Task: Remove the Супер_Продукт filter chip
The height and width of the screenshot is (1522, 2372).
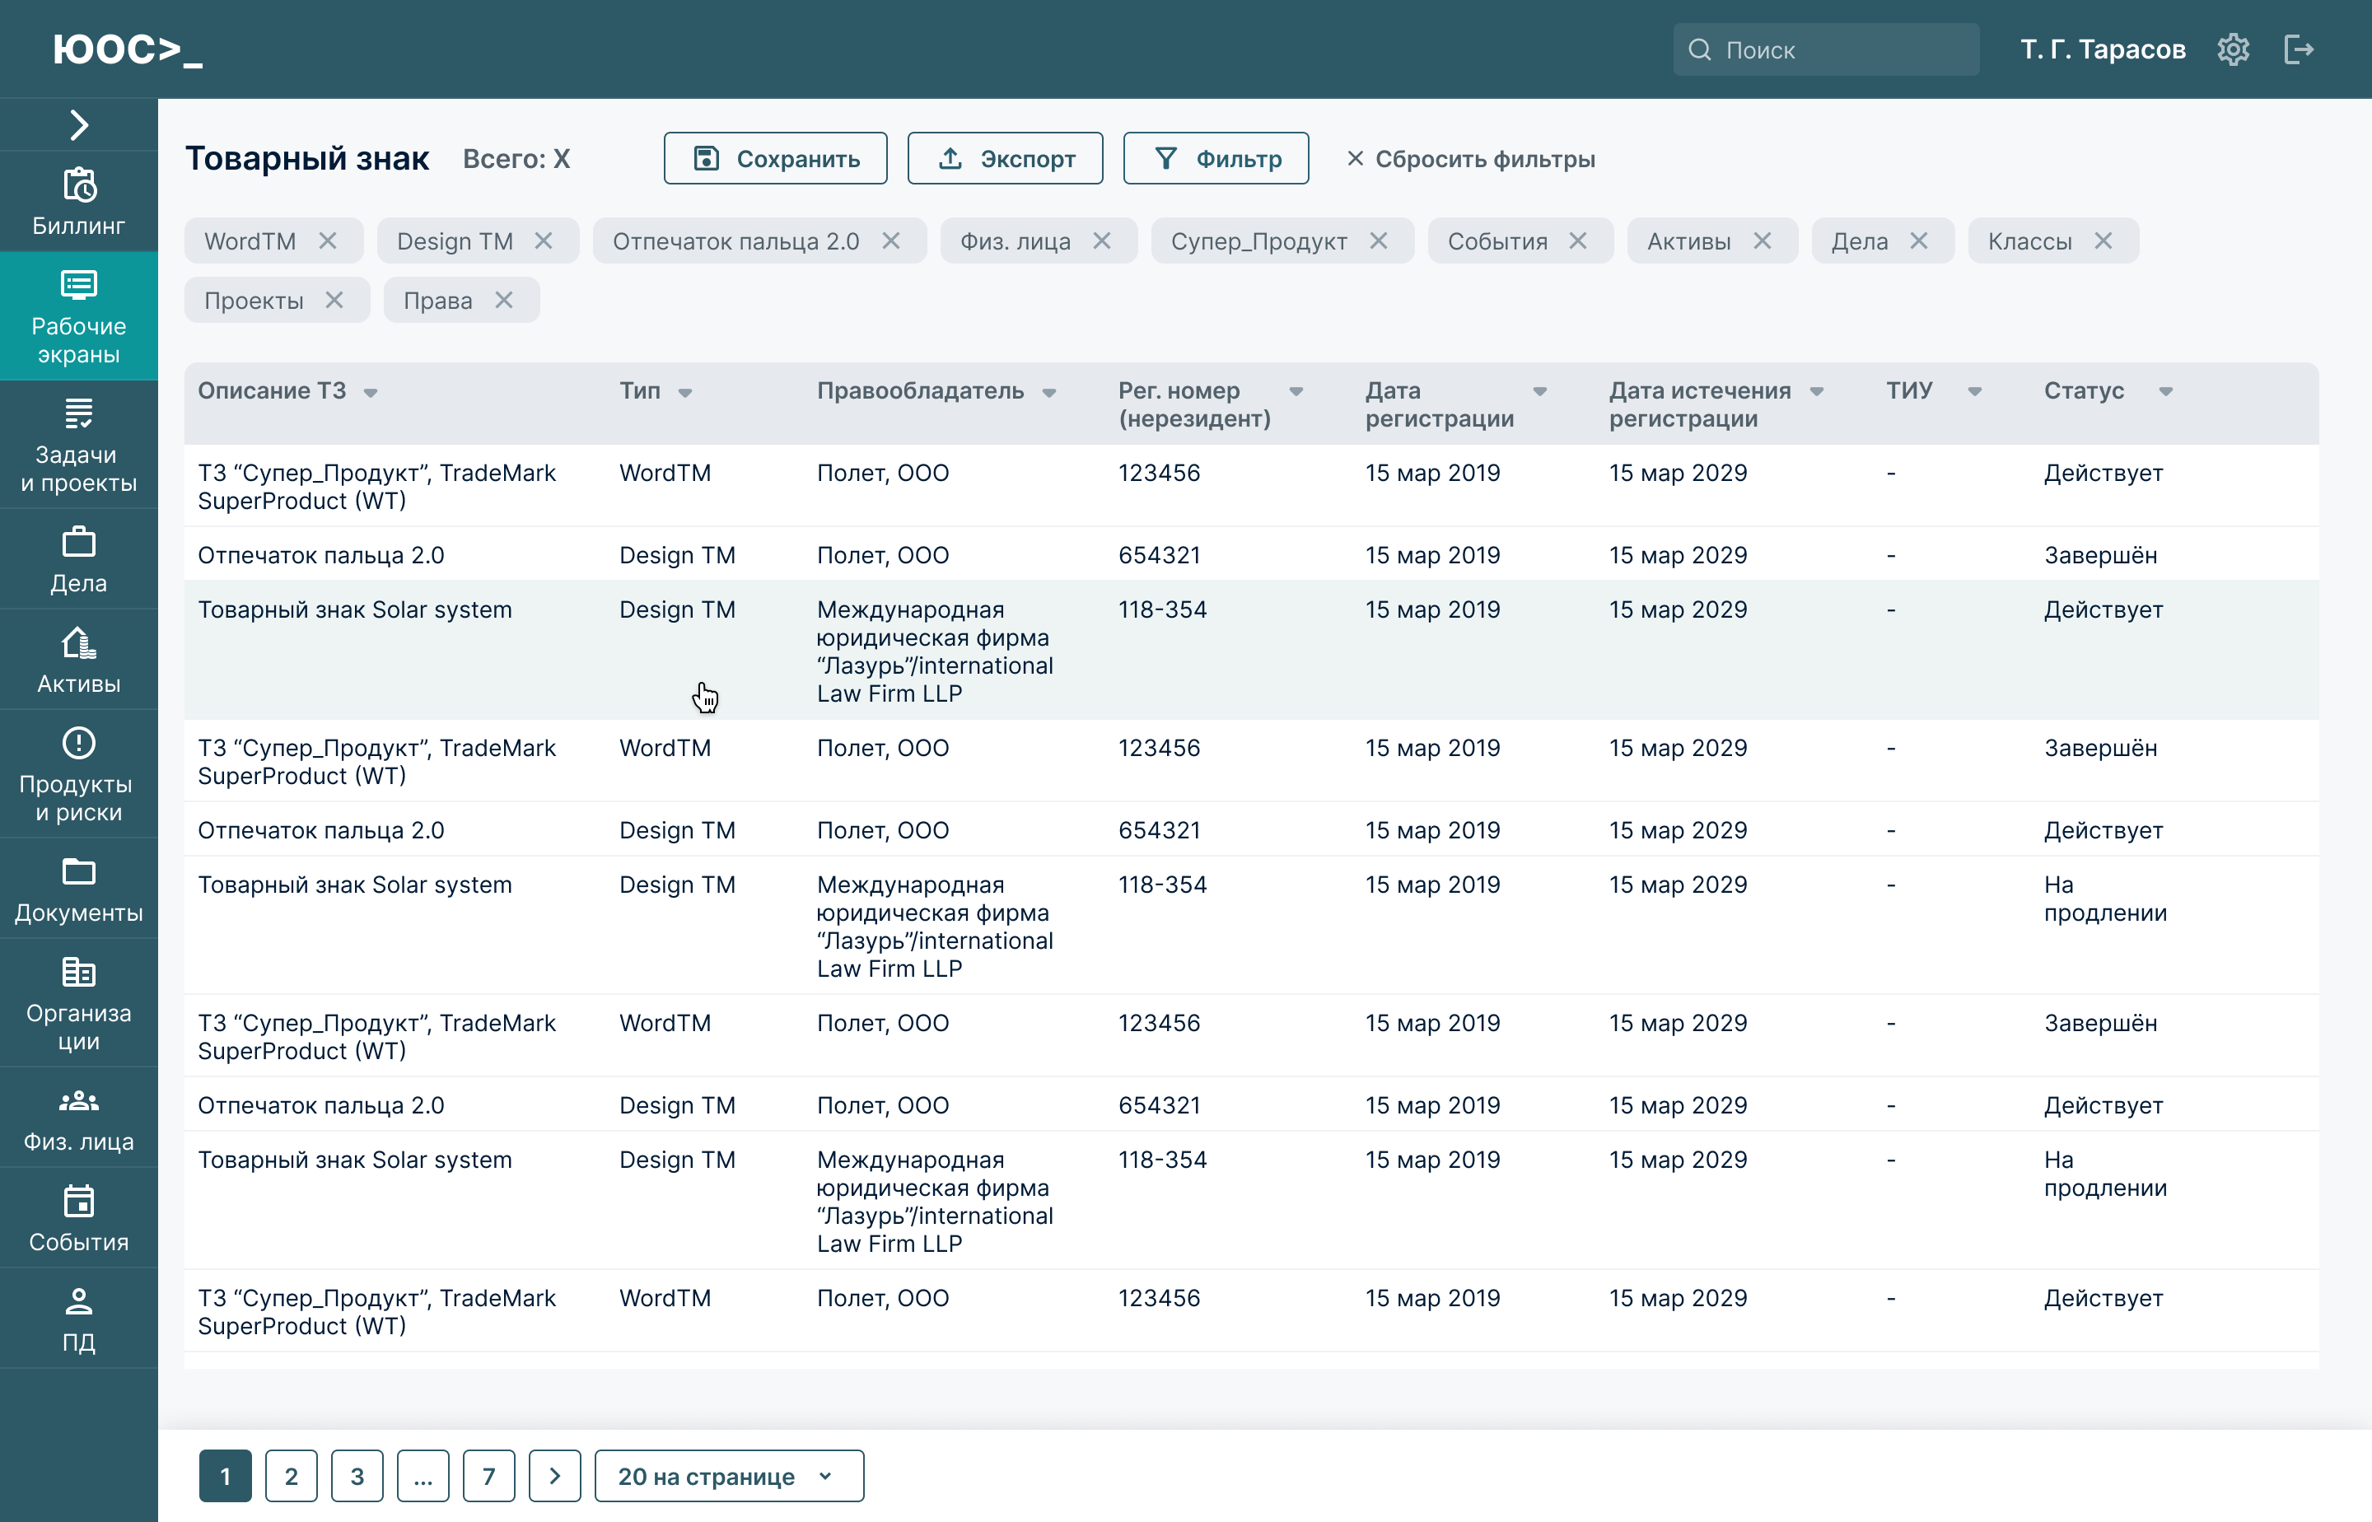Action: click(1379, 241)
